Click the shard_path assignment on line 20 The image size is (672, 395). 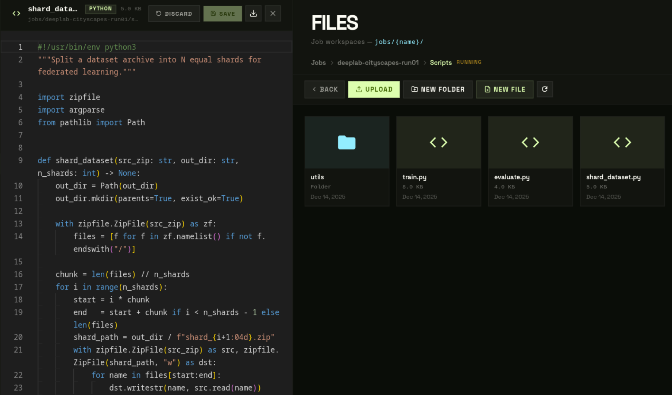tap(174, 337)
